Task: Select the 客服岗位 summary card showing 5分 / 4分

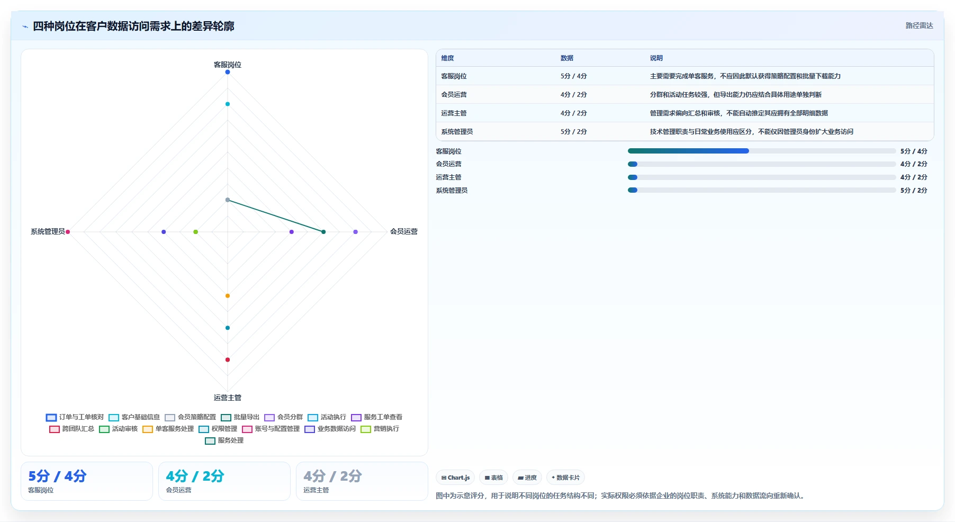Action: pos(87,481)
